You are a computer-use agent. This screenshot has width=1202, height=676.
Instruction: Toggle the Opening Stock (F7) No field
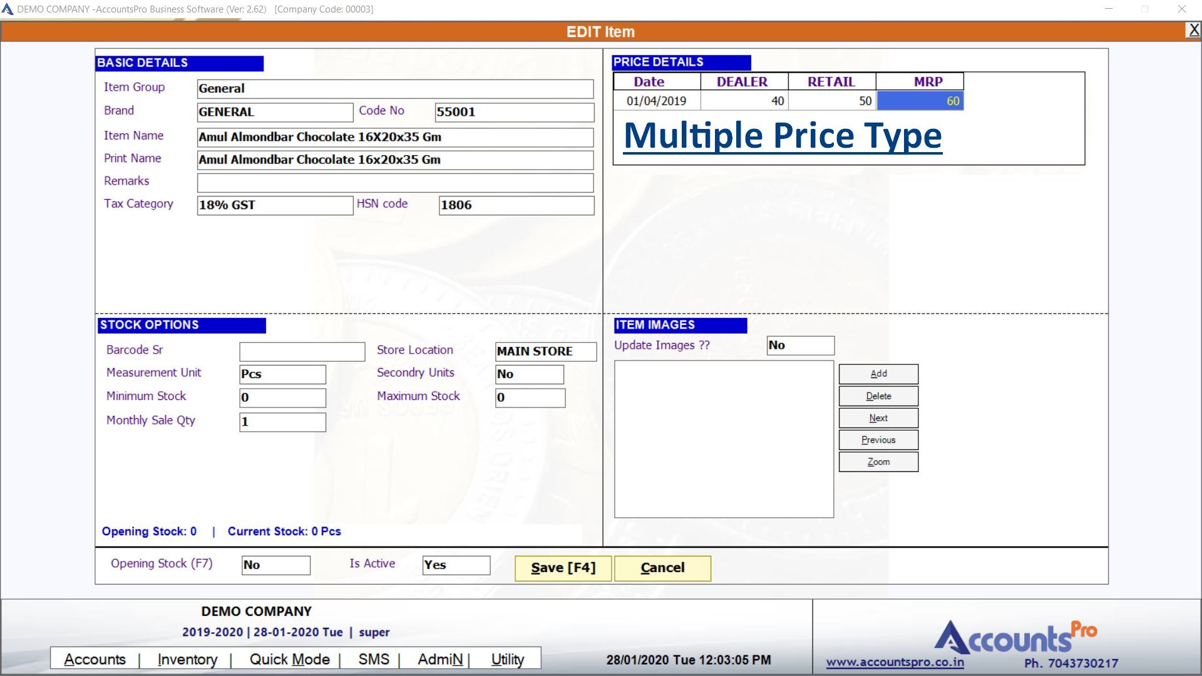(275, 565)
